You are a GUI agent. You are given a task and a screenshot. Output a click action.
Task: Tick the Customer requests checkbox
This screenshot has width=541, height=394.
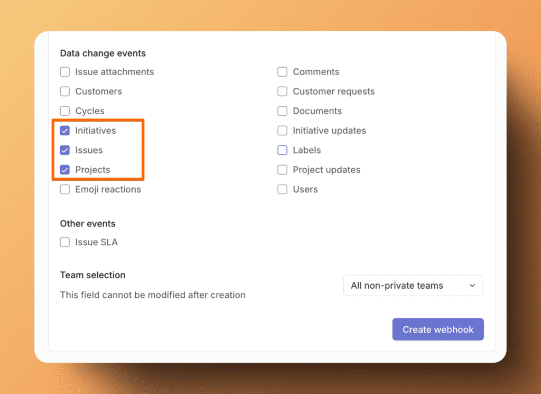(283, 91)
